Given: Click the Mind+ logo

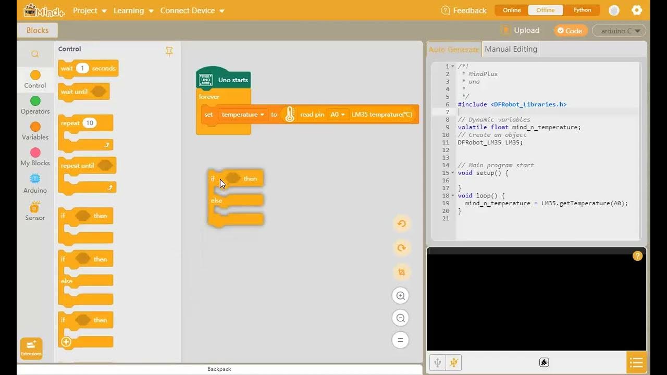Looking at the screenshot, I should (45, 10).
